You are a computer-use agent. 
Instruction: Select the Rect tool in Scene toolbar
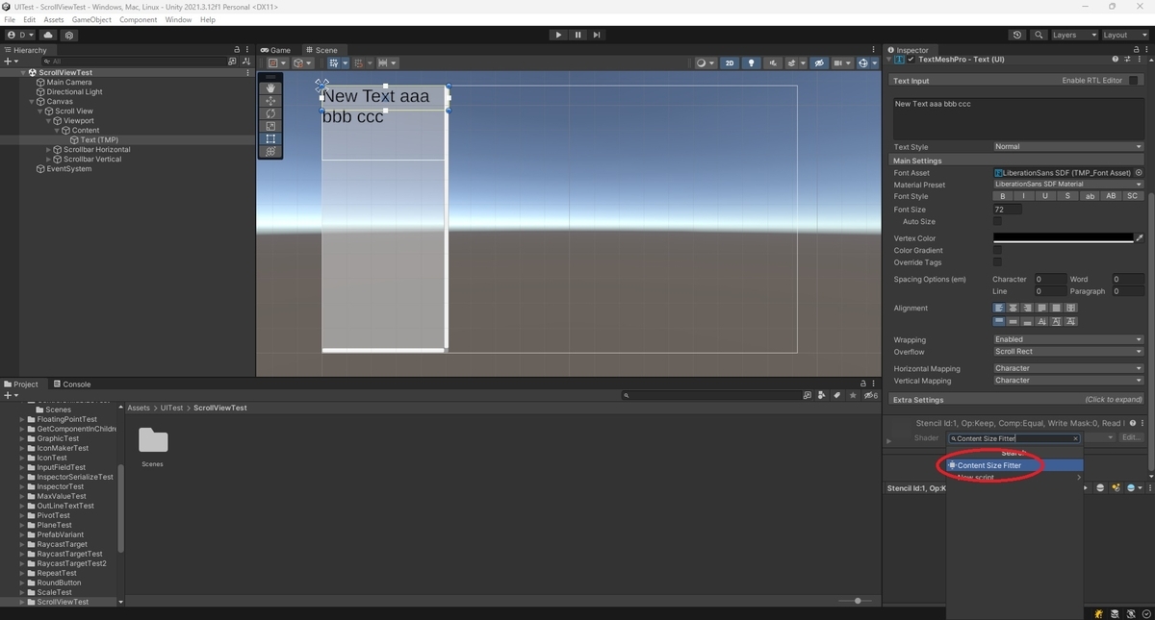[270, 138]
